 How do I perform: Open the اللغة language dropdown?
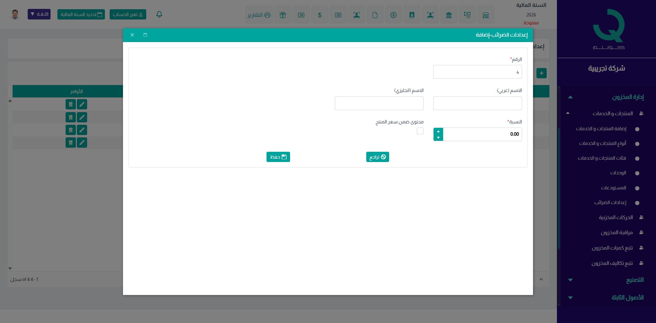point(39,14)
